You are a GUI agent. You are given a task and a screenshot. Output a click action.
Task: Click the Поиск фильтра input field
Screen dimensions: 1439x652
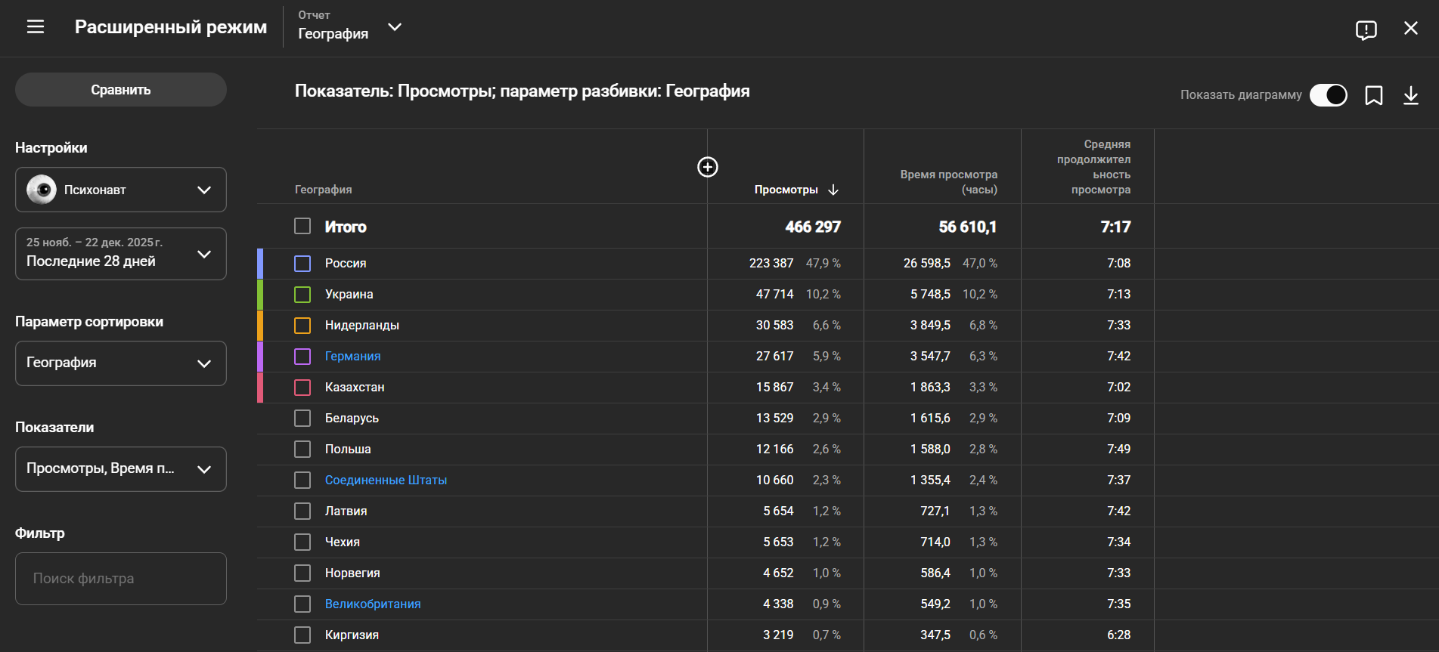pyautogui.click(x=121, y=579)
